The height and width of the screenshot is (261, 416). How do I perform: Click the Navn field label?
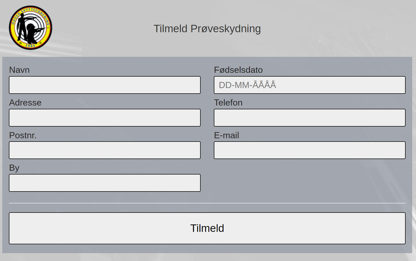point(19,70)
